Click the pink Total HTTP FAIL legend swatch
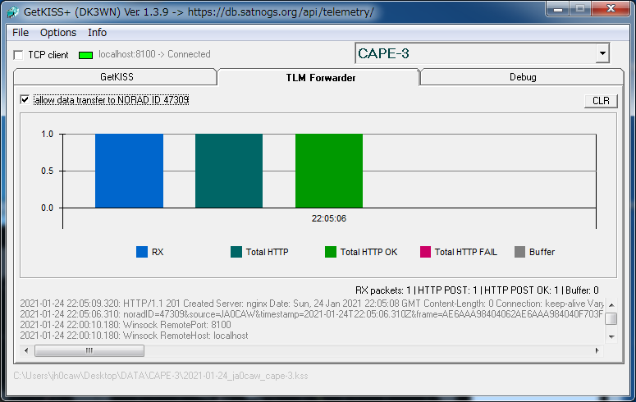 pyautogui.click(x=425, y=252)
